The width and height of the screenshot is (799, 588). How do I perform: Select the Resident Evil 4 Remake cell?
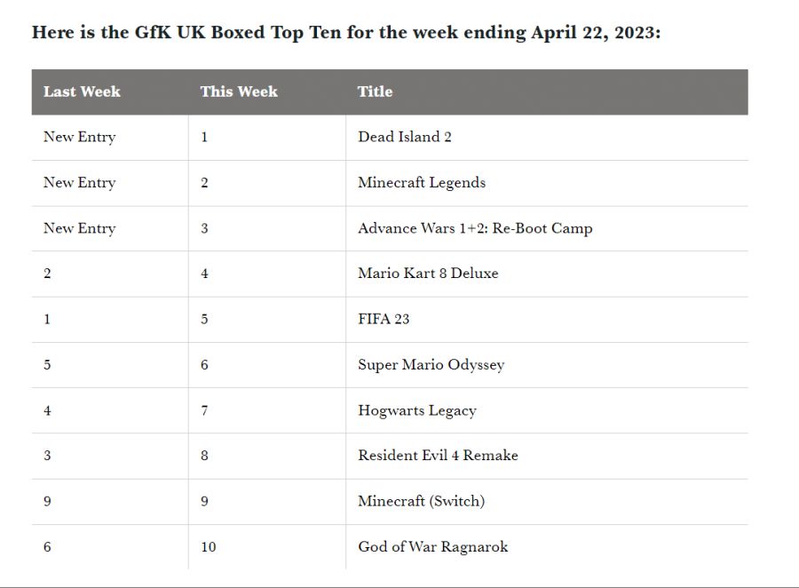coord(438,456)
